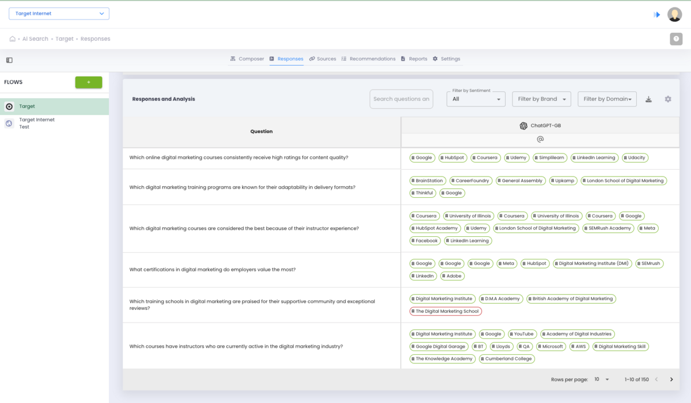Click the Microsoft brand tag
691x403 pixels.
click(551, 346)
